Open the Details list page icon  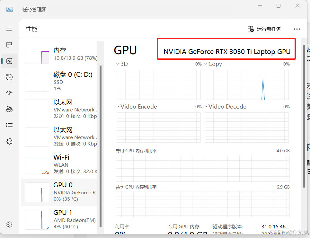pos(9,125)
